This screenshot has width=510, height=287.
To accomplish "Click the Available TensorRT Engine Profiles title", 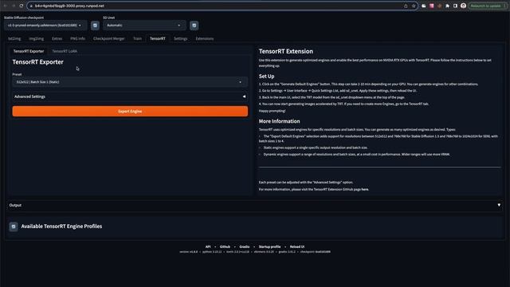I will 61,226.
